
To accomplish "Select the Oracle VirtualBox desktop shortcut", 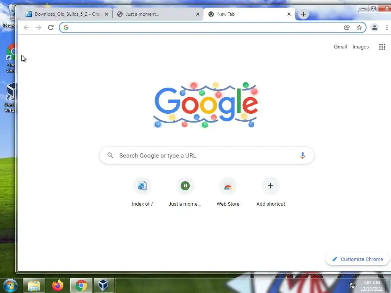I will [x=10, y=98].
